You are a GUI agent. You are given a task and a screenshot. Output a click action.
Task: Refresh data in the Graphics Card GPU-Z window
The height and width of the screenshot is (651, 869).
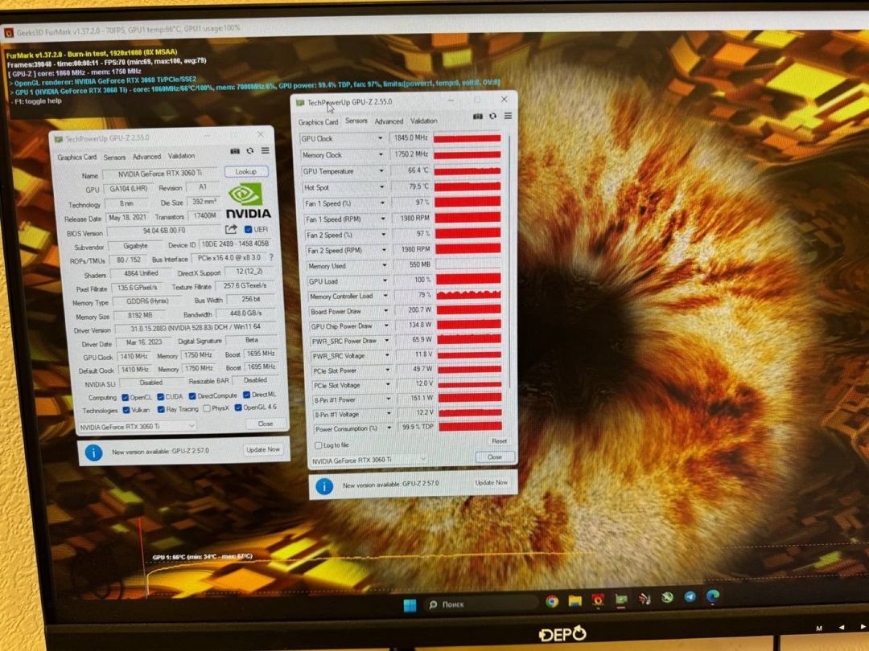click(x=250, y=150)
